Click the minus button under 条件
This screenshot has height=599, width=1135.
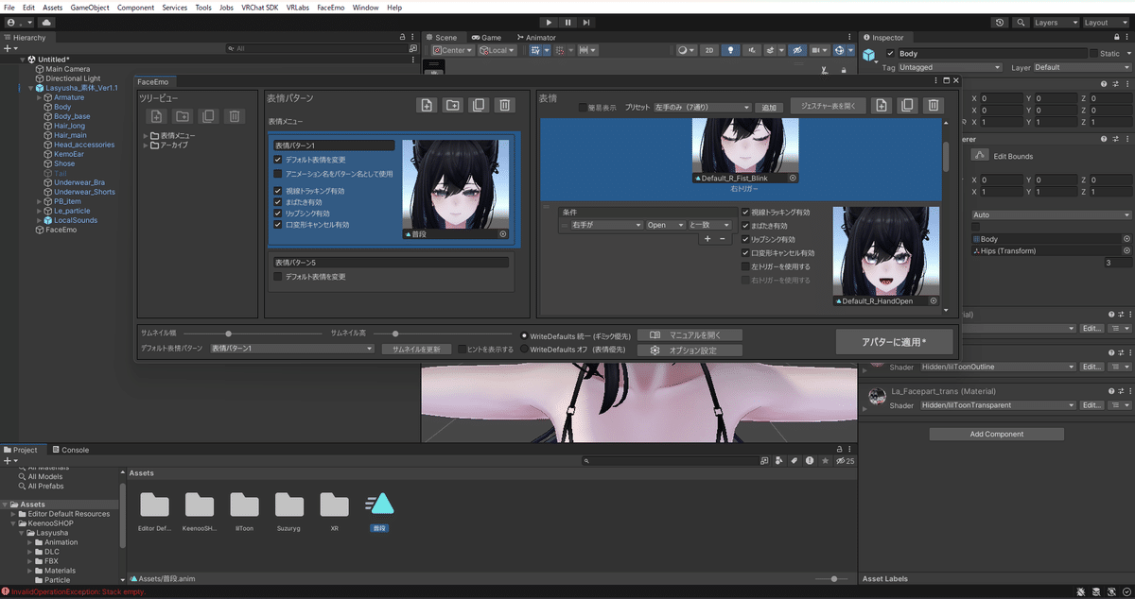(x=723, y=239)
